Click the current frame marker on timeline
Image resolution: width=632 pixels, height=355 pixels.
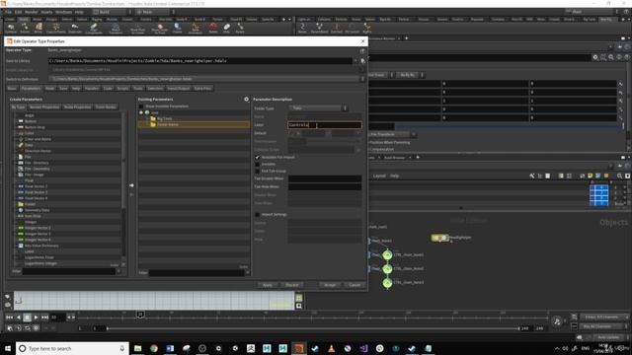(x=140, y=314)
